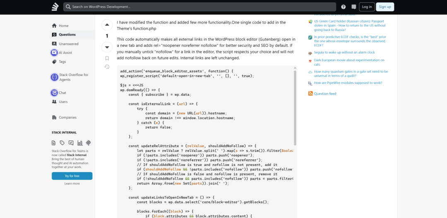Click the Tags icon in sidebar
The width and height of the screenshot is (447, 218).
click(54, 62)
